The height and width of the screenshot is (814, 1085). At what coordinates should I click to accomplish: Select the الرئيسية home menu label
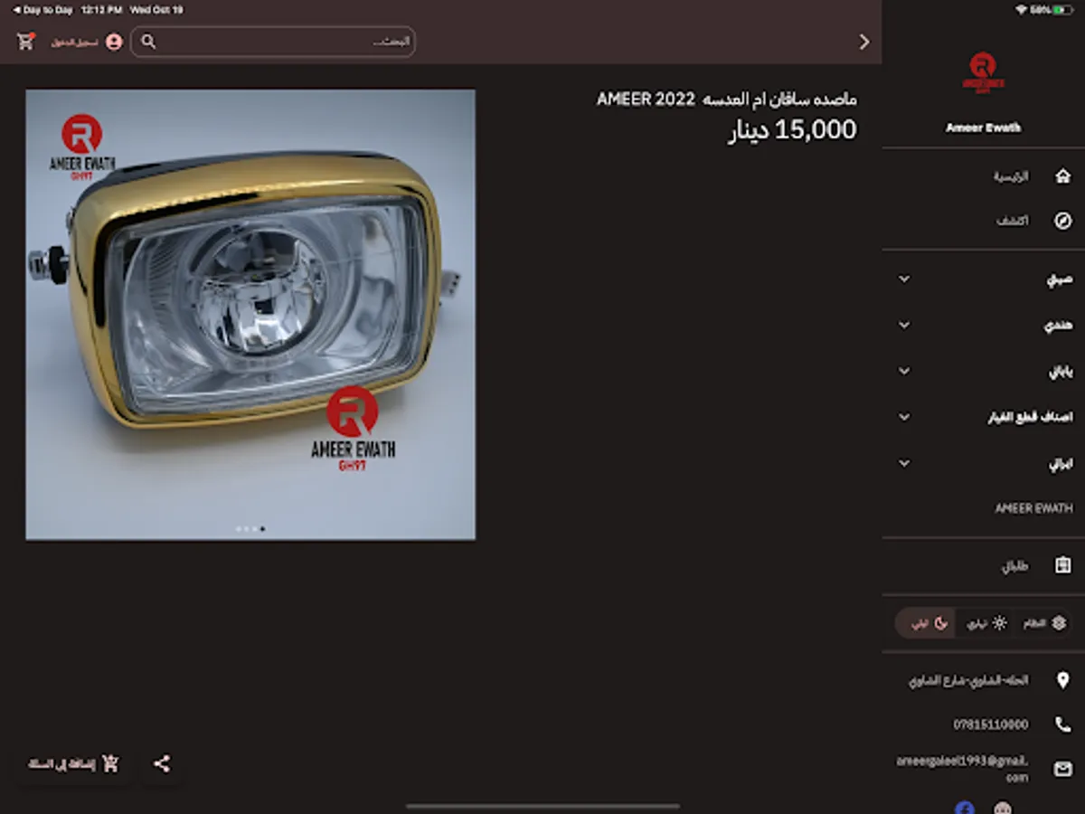tap(1012, 176)
